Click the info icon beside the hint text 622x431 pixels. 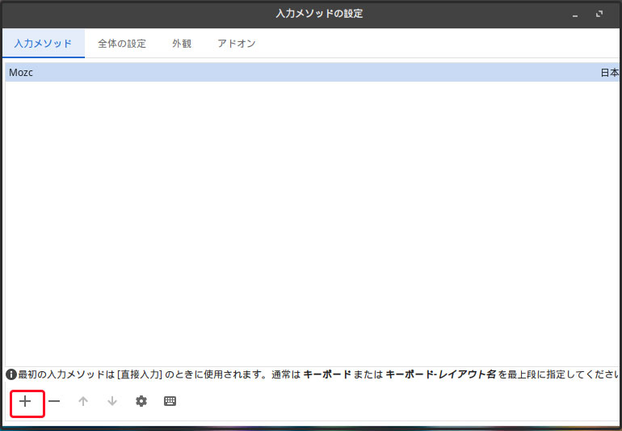[x=11, y=374]
